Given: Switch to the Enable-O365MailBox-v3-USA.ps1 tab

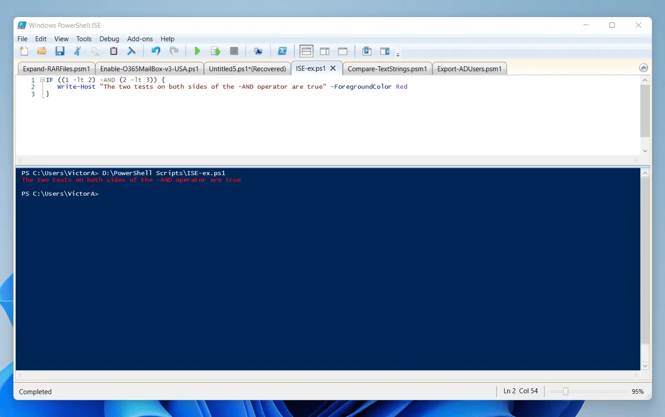Looking at the screenshot, I should click(149, 69).
